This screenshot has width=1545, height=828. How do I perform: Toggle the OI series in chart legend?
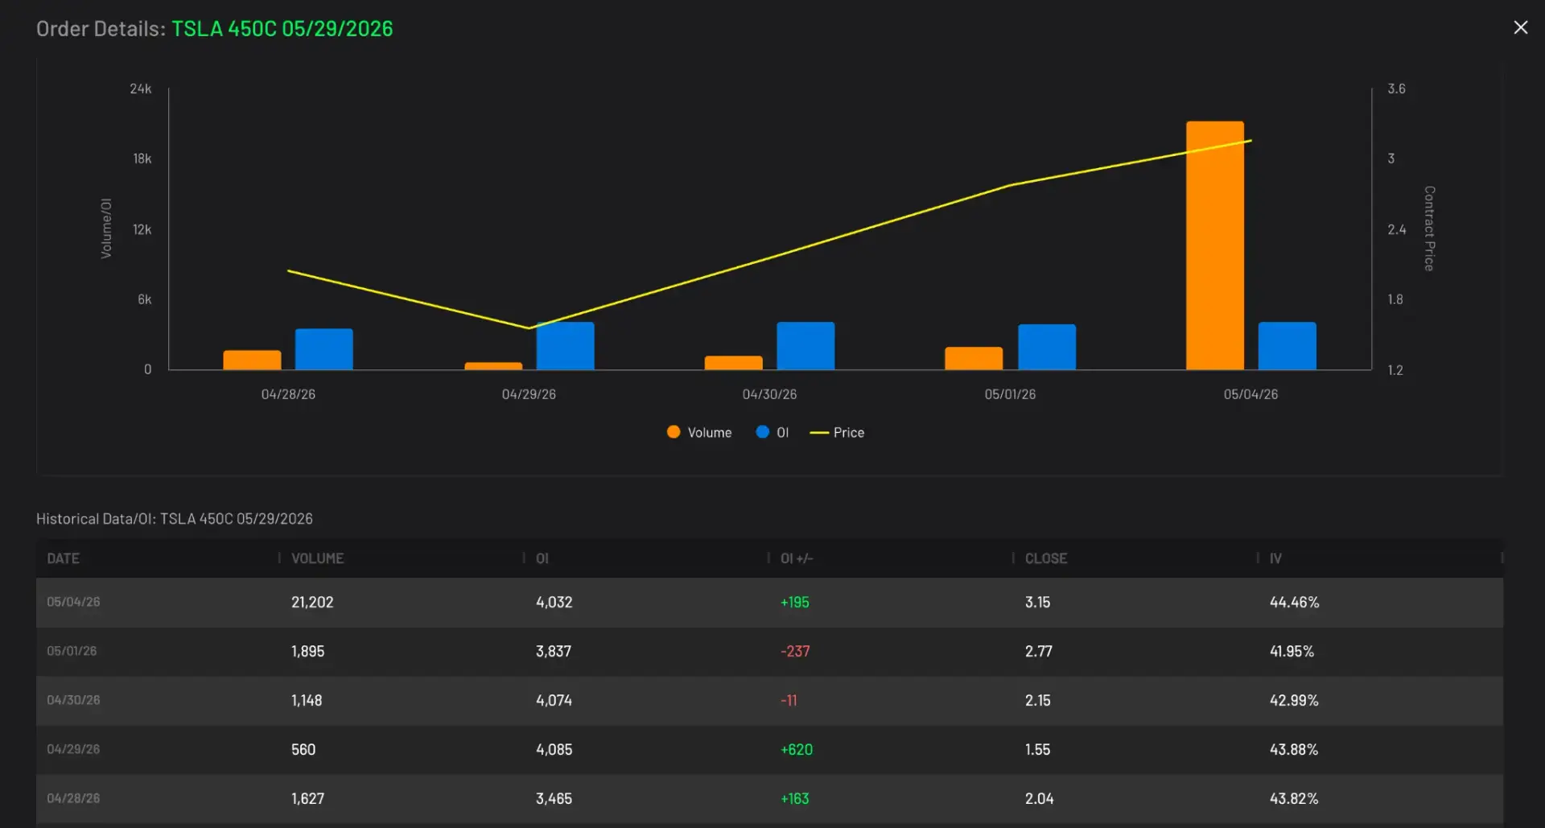tap(772, 432)
